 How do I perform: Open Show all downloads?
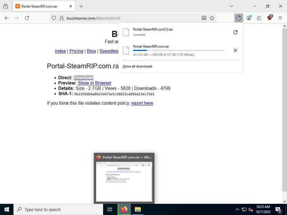pos(137,66)
